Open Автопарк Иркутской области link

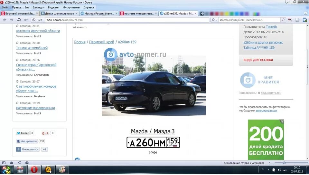coord(38,31)
